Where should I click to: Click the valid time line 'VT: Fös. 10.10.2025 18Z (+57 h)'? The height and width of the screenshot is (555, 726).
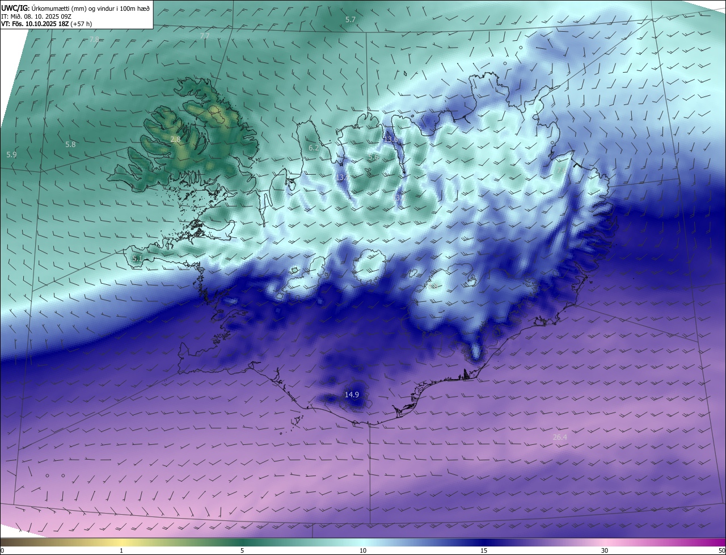47,24
